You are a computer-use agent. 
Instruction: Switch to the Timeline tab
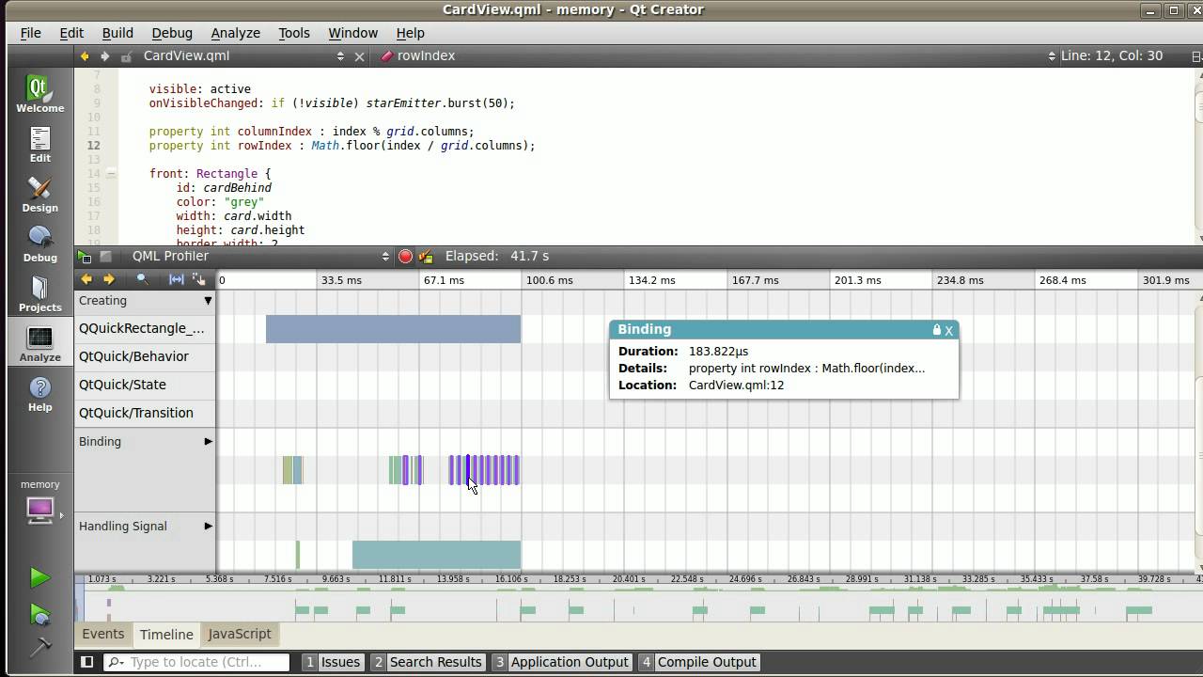pos(166,635)
